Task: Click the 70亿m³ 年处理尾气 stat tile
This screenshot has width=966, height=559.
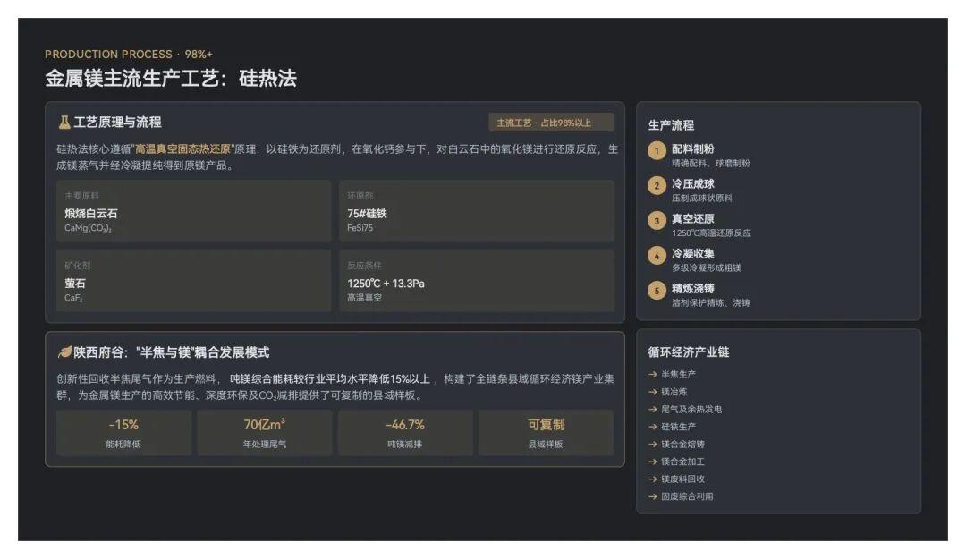Action: point(265,433)
